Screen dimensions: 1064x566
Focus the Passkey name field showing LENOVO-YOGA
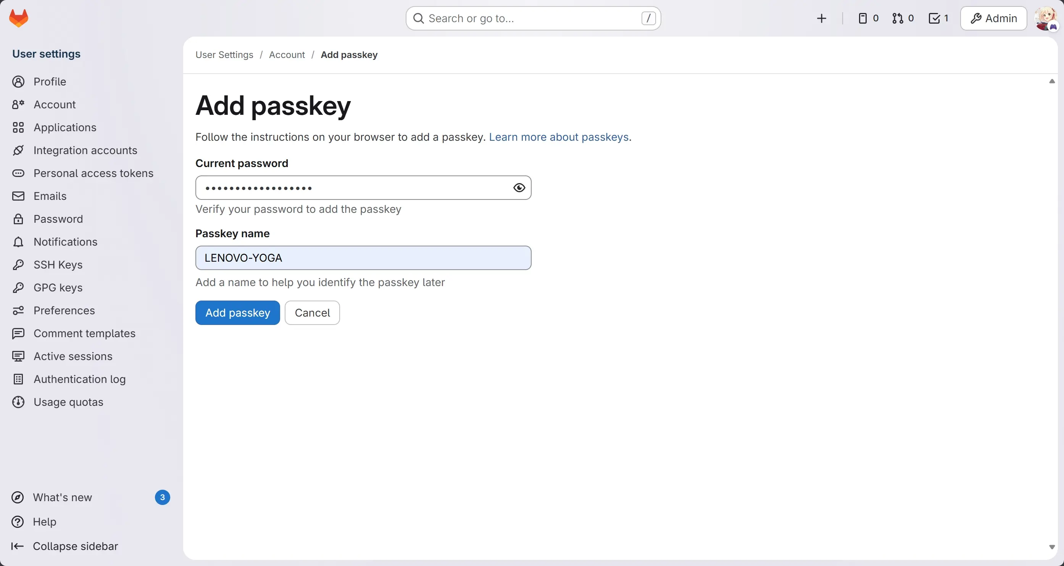(x=363, y=257)
